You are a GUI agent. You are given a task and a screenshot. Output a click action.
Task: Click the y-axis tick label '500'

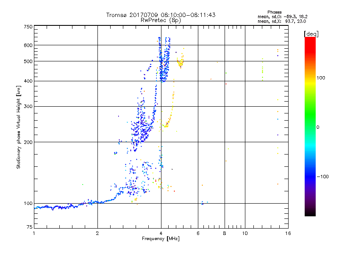[x=28, y=61]
